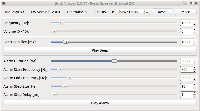Click the Volume value input field
The image size is (200, 111).
186,31
